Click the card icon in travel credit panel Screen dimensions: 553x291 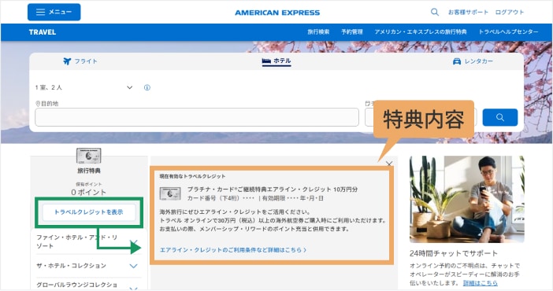(170, 193)
